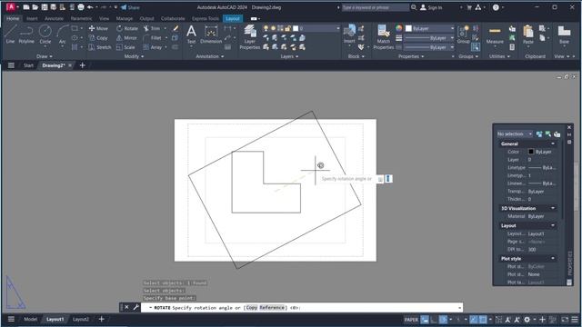The image size is (582, 327).
Task: Click the Save icon in quick access toolbar
Action: [x=45, y=7]
